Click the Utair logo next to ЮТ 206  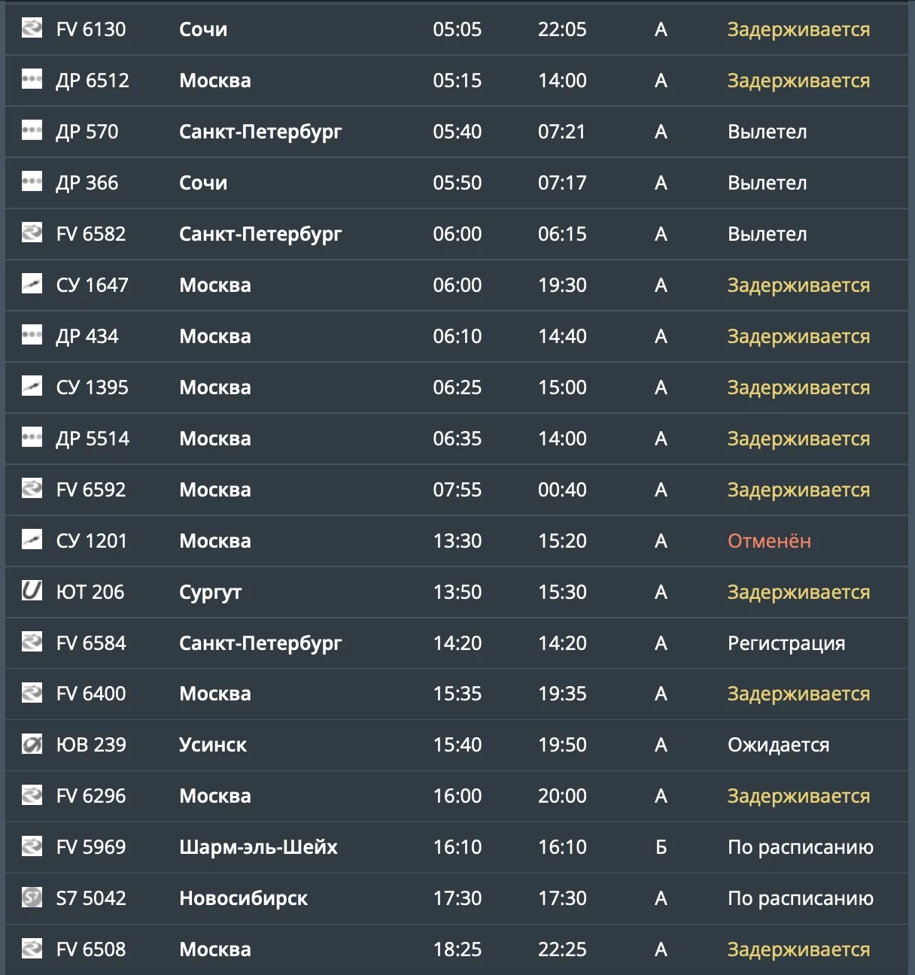(x=32, y=591)
